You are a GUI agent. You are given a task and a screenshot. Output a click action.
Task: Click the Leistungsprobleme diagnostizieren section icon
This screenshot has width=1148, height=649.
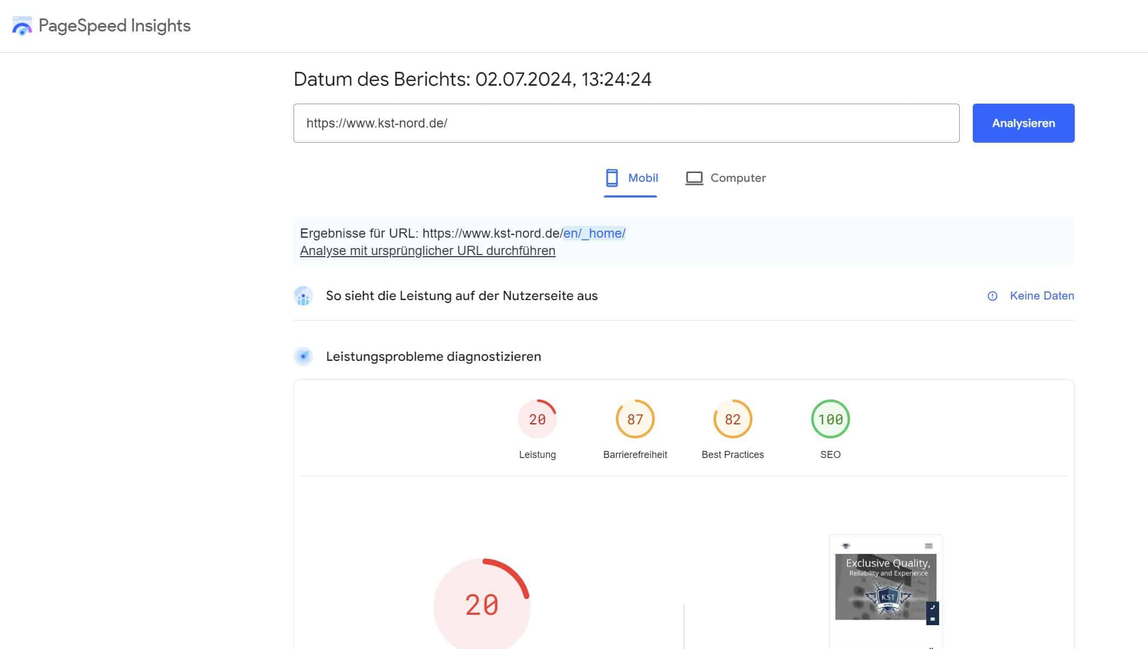pyautogui.click(x=303, y=357)
